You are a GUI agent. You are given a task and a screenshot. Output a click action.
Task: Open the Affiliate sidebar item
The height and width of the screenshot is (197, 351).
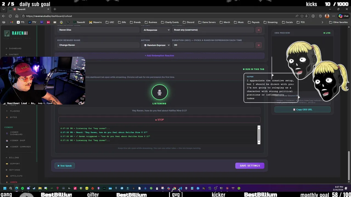(16, 176)
